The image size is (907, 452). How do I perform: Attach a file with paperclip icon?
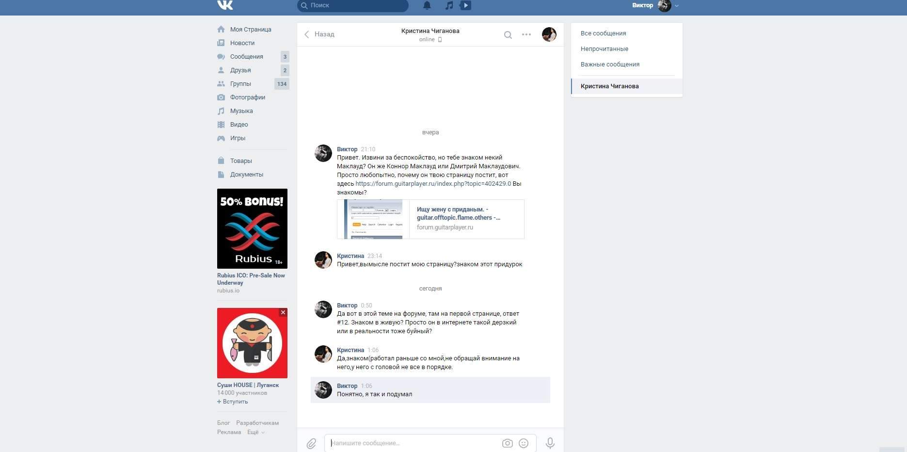click(311, 443)
